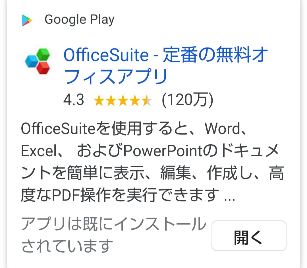Click the first gold rating star

pyautogui.click(x=99, y=101)
